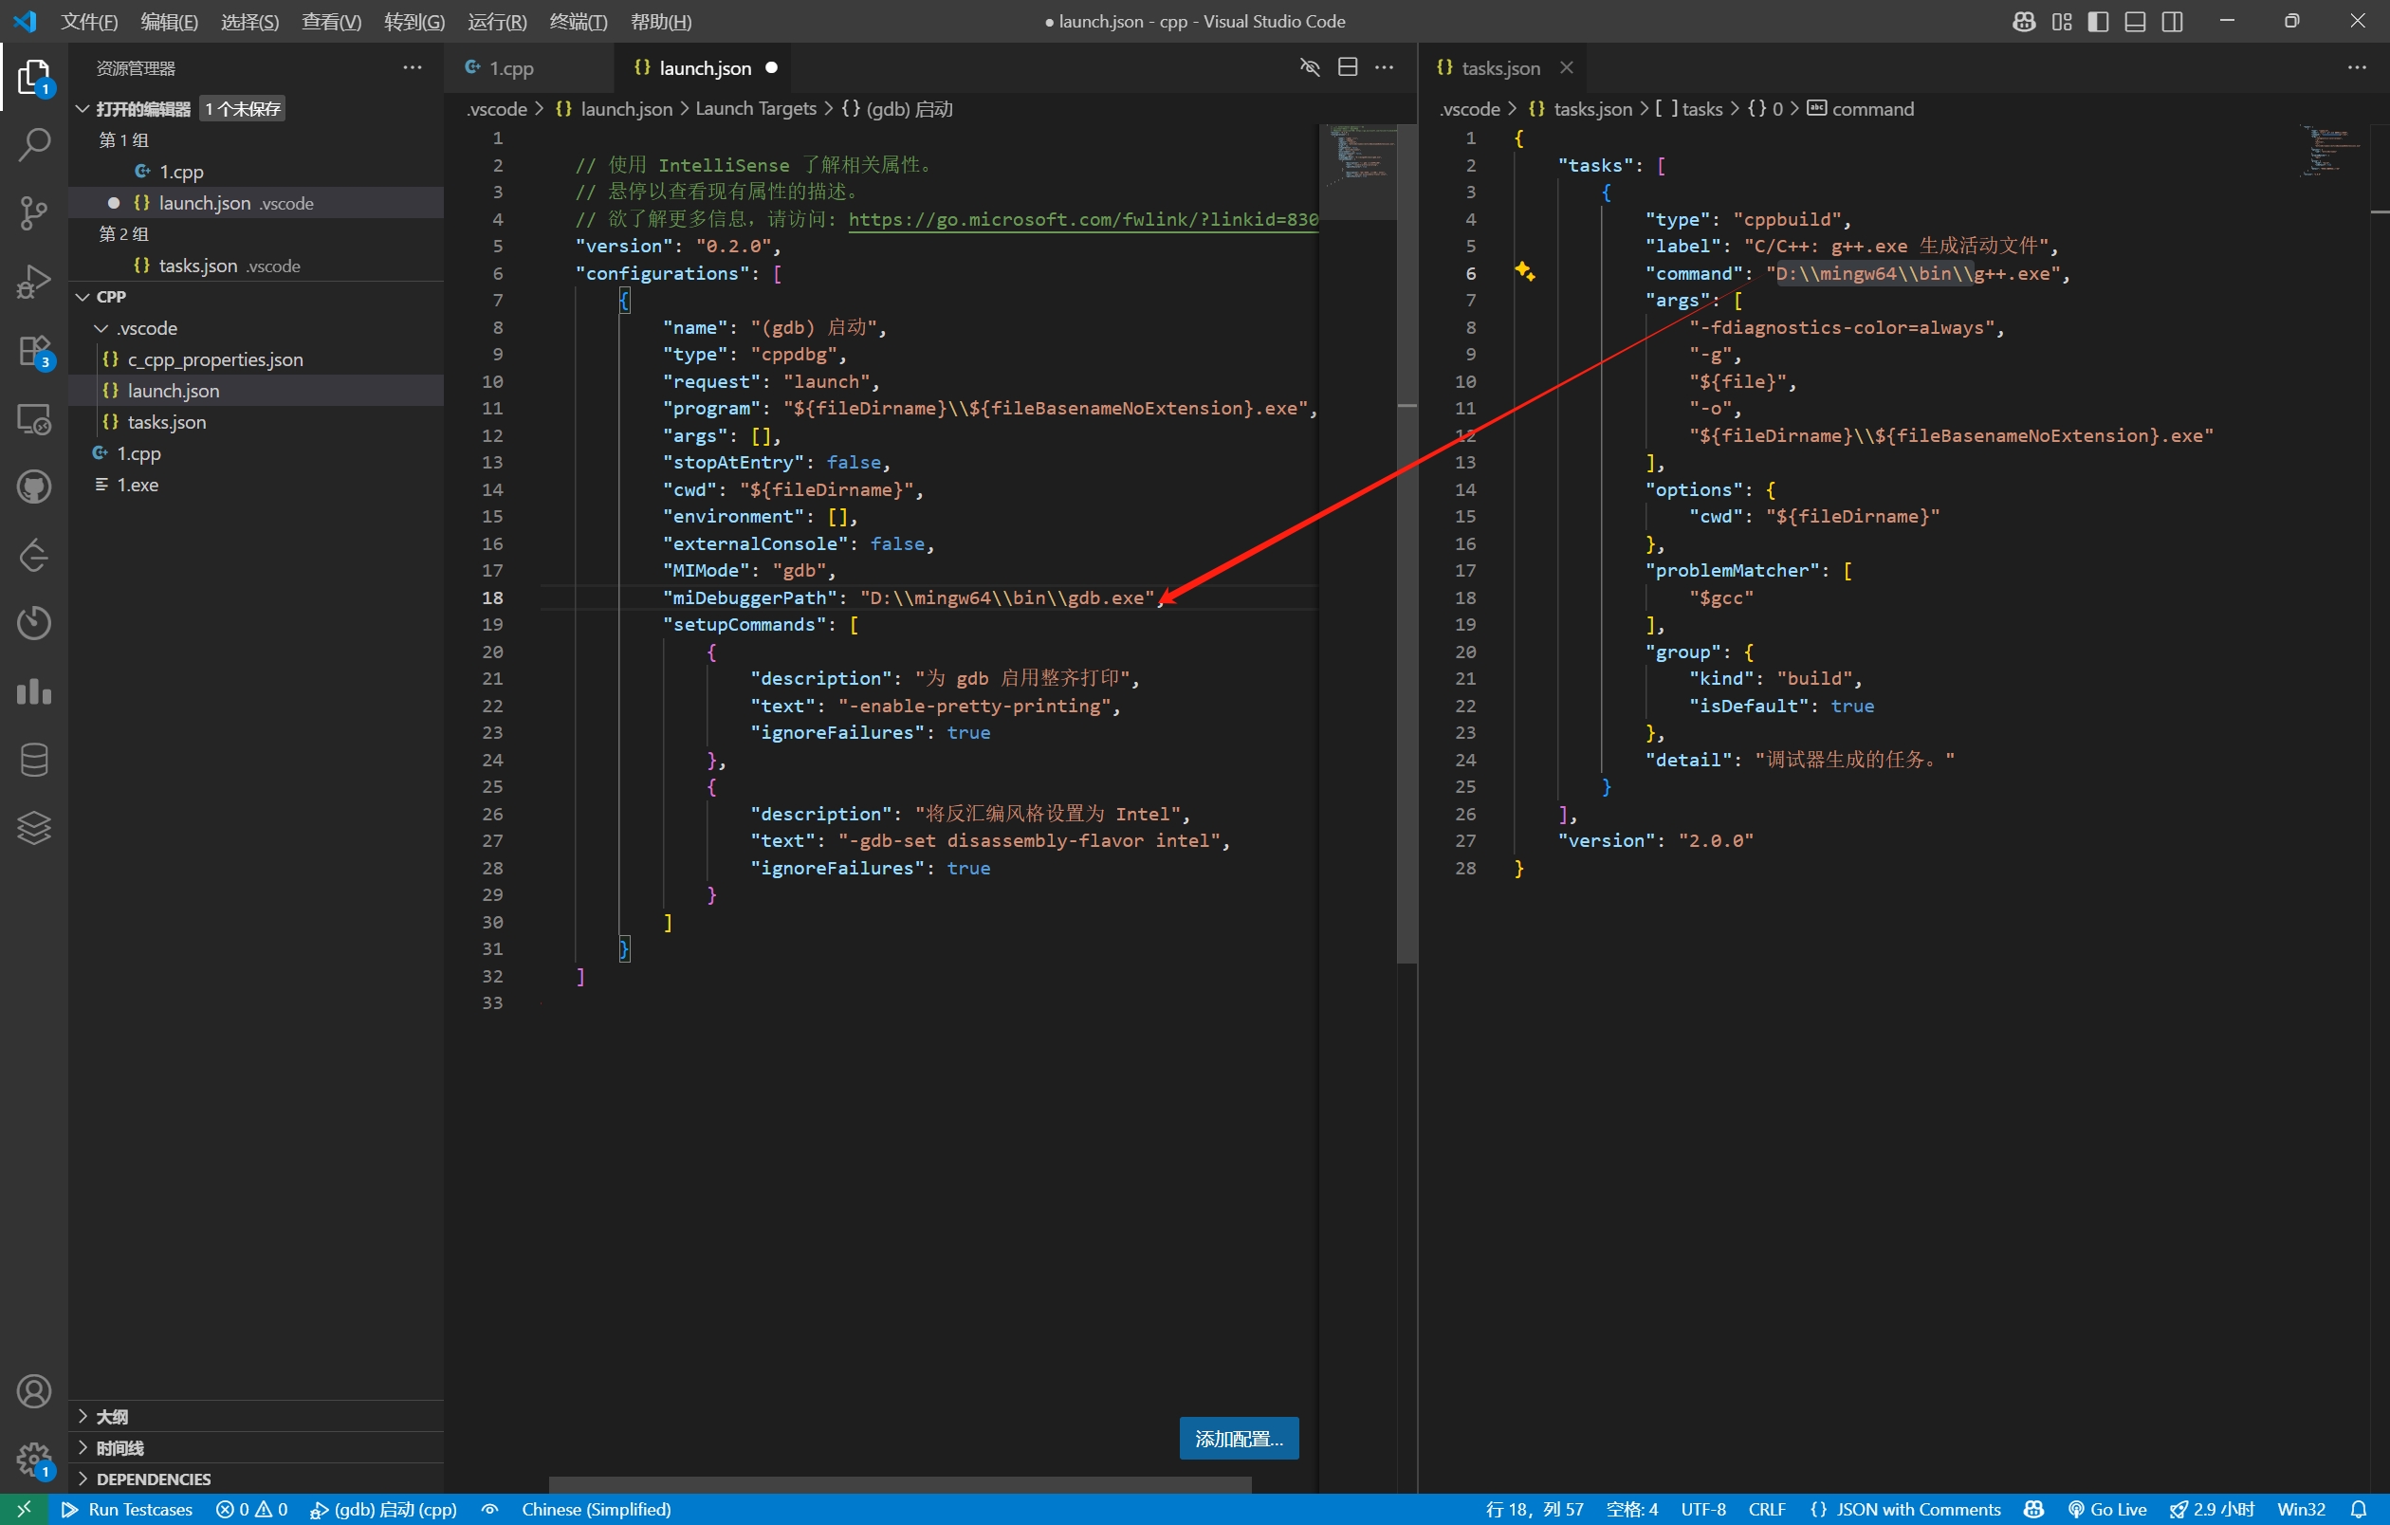This screenshot has height=1525, width=2390.
Task: Click the horizontal scrollbar in launch.json editor
Action: coord(898,1484)
